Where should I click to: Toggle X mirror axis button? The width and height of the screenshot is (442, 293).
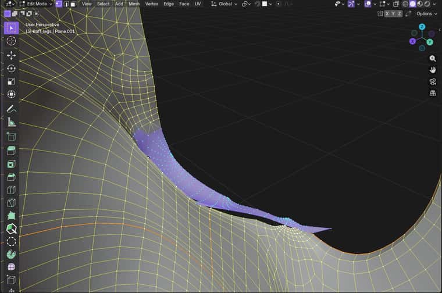coord(387,13)
